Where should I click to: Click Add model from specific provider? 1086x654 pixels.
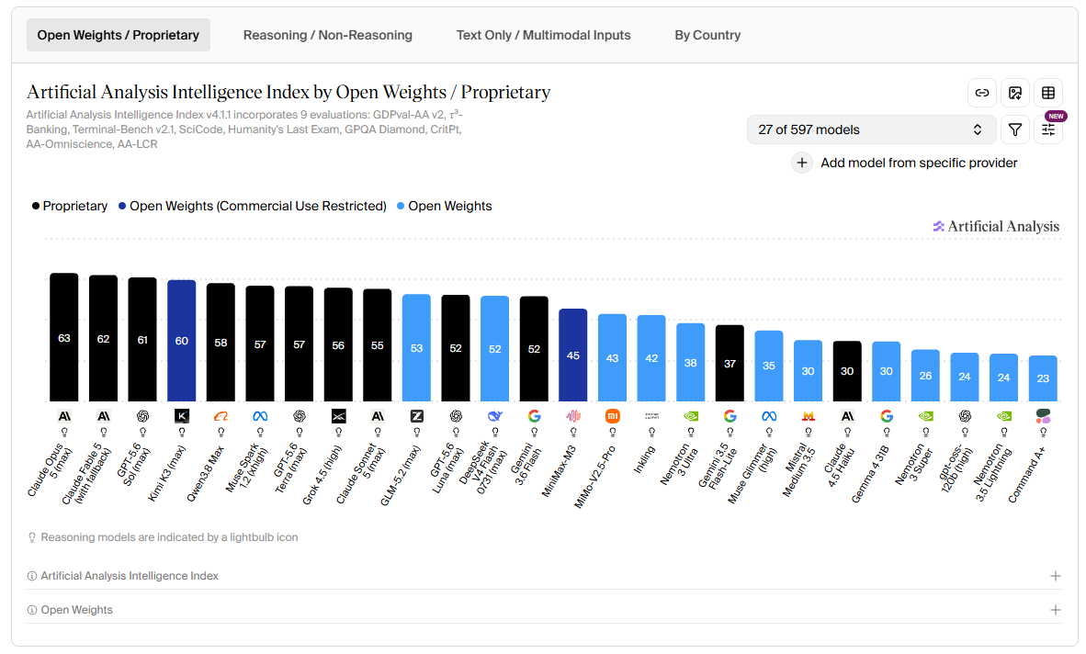[919, 163]
